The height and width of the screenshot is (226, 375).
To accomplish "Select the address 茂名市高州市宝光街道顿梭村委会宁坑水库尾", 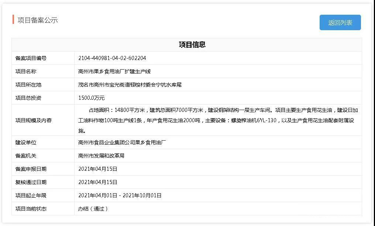I will point(130,85).
